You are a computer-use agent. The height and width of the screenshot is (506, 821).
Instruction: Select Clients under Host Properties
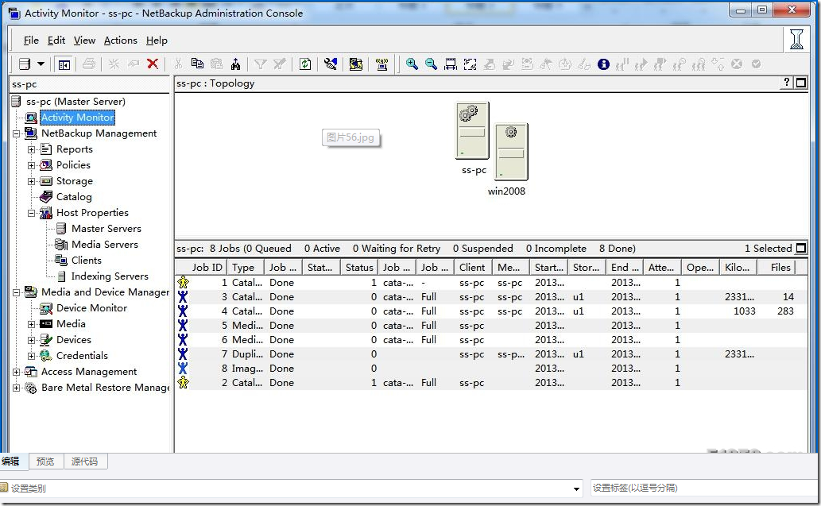click(87, 260)
